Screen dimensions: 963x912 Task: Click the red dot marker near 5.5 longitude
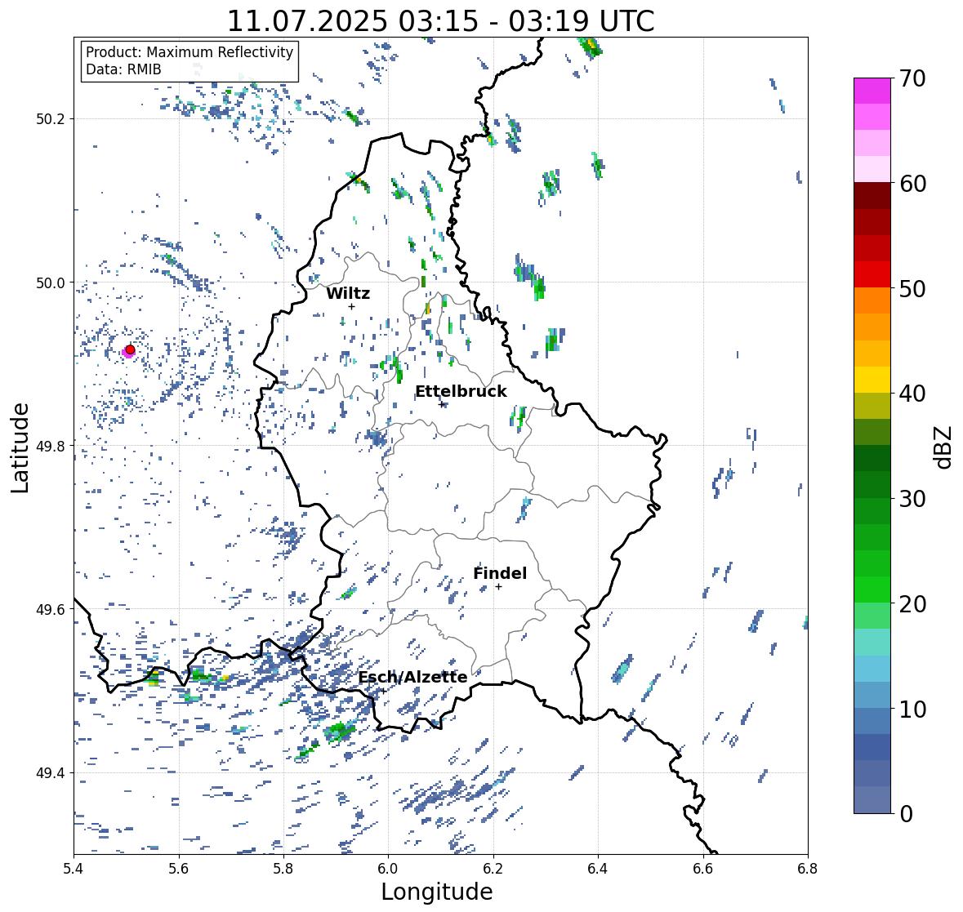pyautogui.click(x=130, y=349)
